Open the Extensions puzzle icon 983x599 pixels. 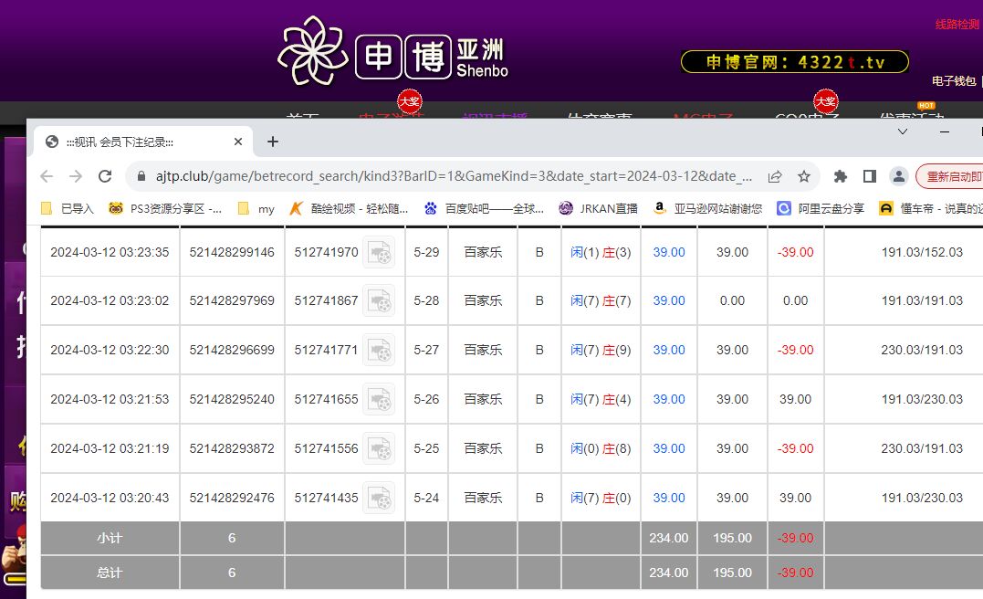pyautogui.click(x=841, y=176)
